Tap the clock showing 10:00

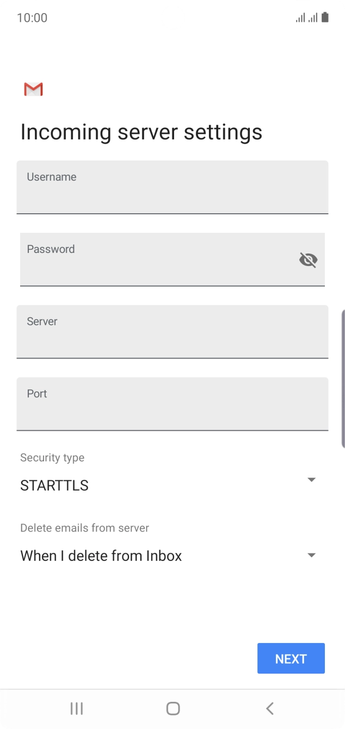click(32, 18)
